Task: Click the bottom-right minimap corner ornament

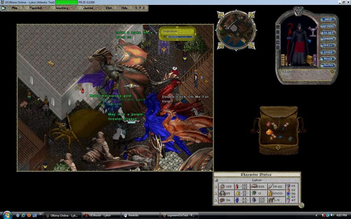Action: point(252,46)
